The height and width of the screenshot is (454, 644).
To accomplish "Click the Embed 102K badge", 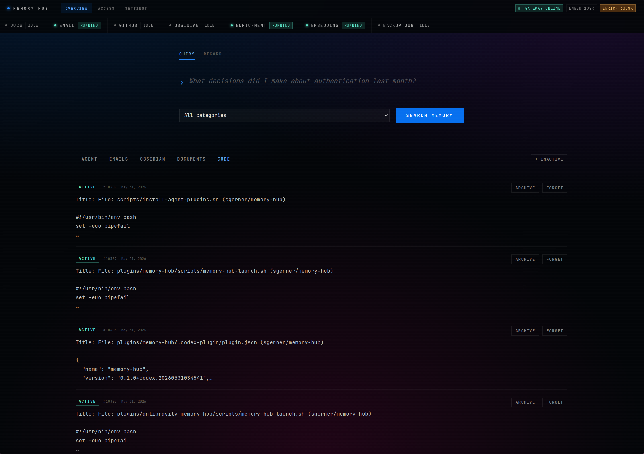I will click(x=581, y=8).
